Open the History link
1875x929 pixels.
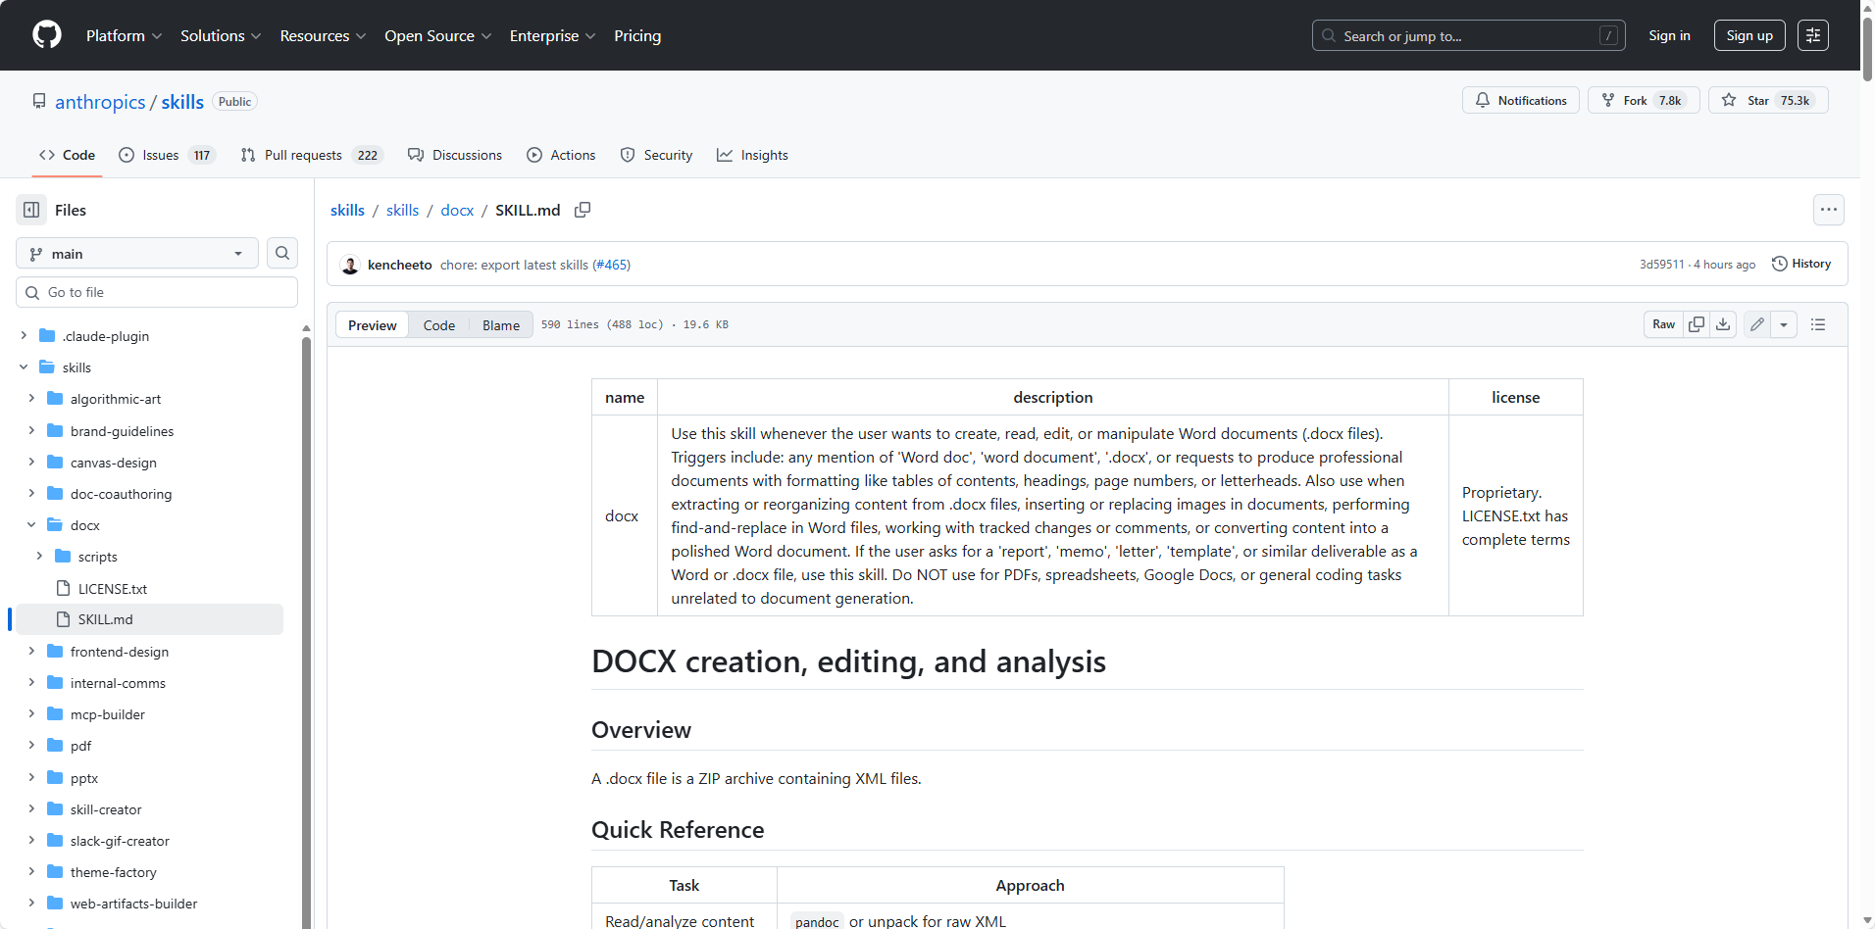coord(1801,264)
